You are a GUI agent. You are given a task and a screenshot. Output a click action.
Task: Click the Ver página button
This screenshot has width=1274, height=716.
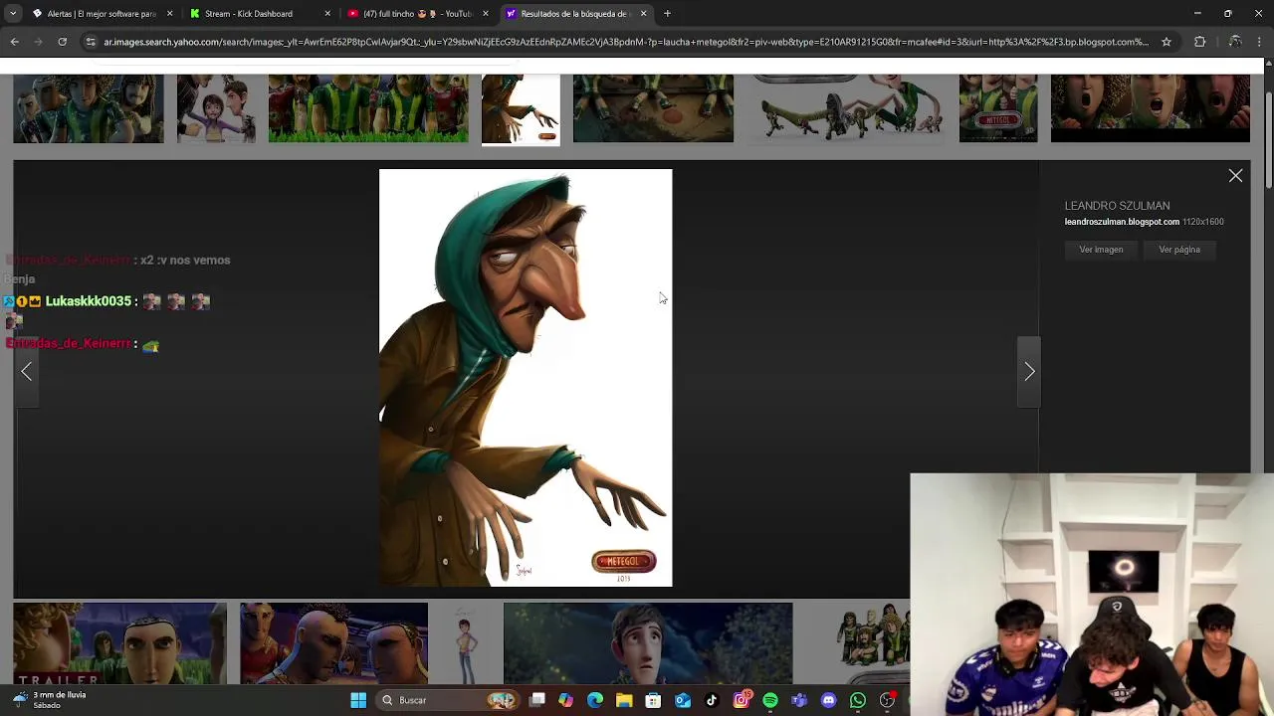[1179, 250]
